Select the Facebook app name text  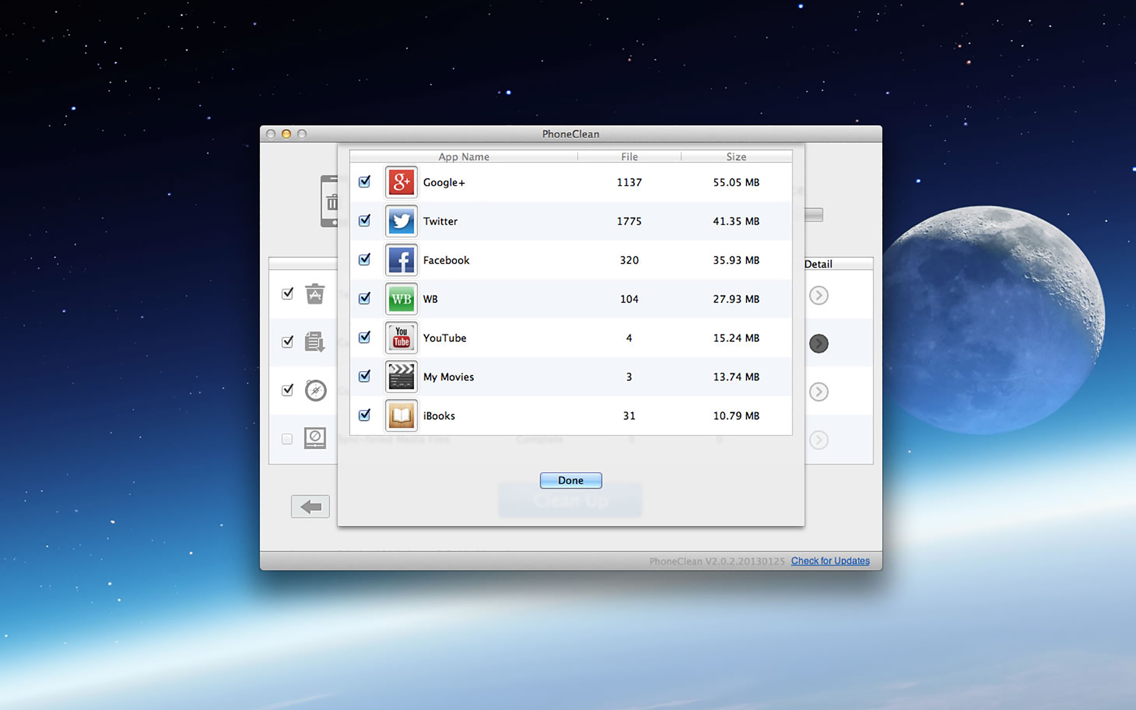point(446,260)
